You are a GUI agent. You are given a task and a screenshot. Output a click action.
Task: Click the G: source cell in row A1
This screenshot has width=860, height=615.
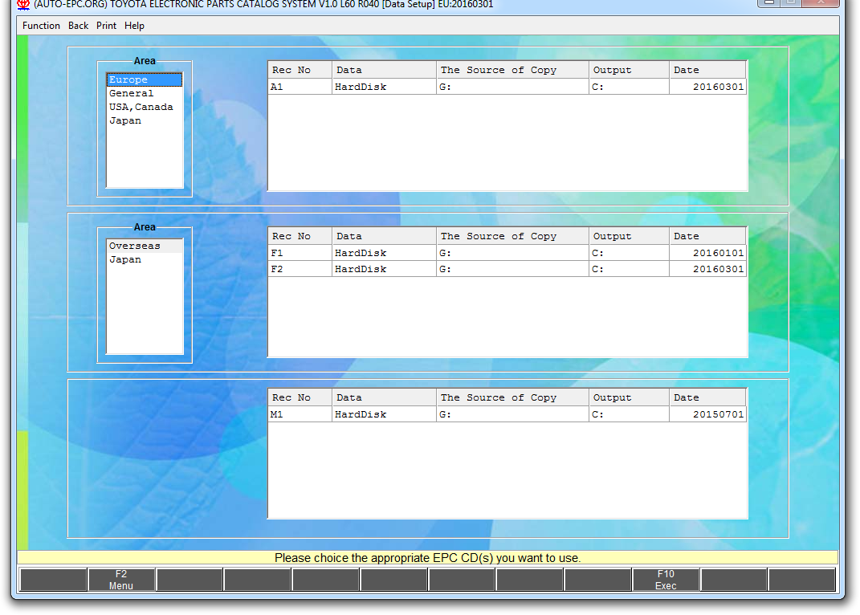point(513,87)
